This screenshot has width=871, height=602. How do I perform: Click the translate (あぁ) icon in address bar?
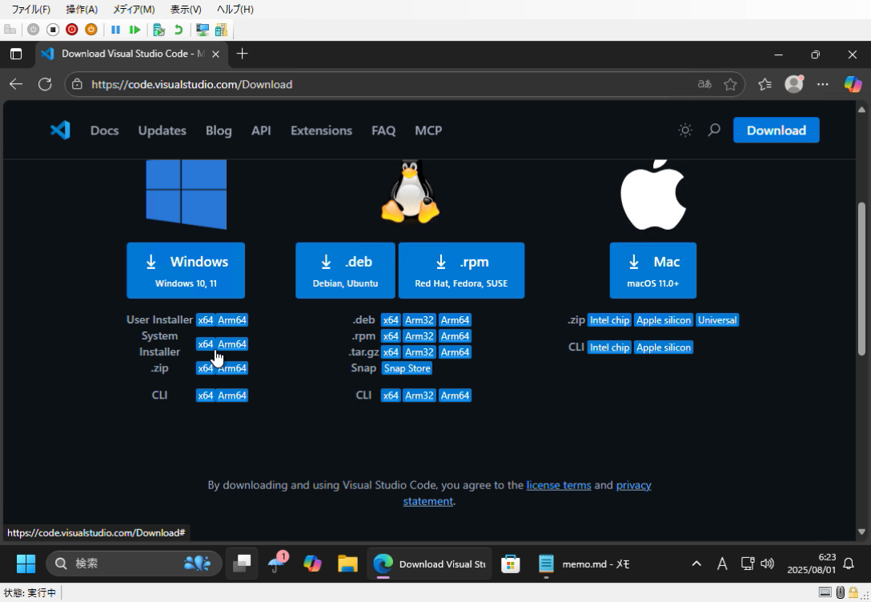point(704,84)
